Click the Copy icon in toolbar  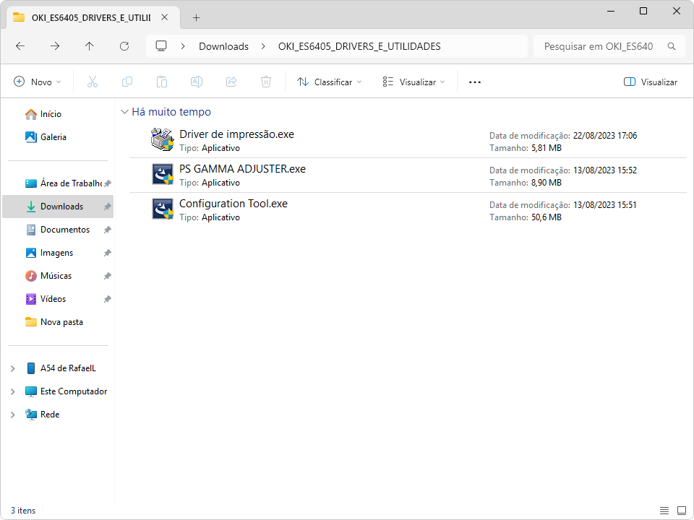127,82
